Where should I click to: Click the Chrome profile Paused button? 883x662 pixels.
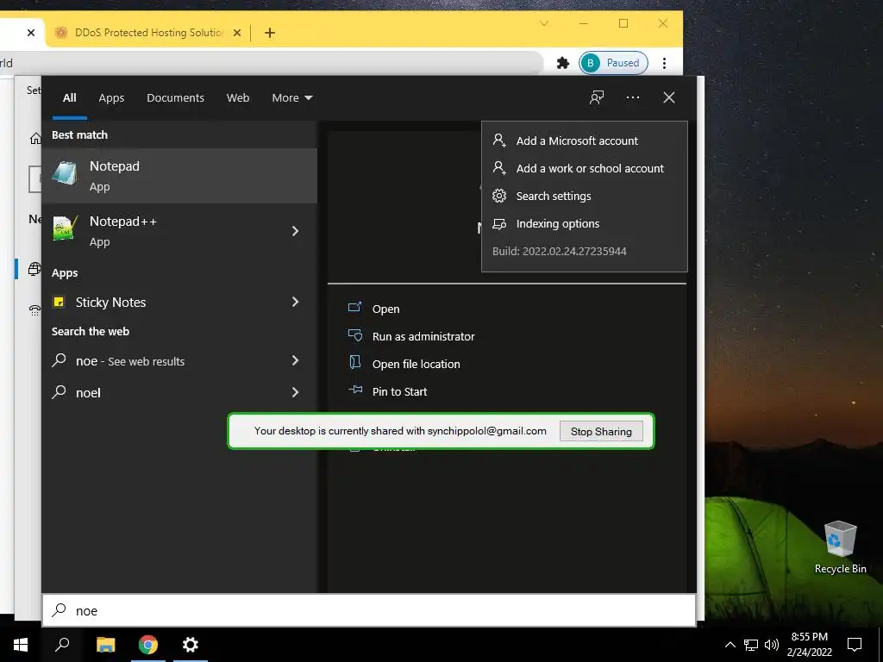pos(613,63)
